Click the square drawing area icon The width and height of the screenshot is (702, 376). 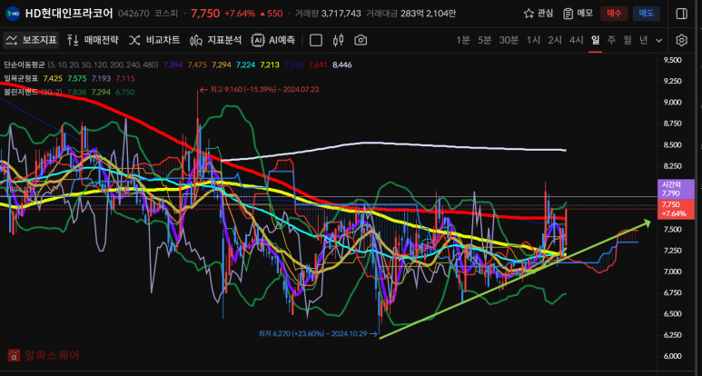point(316,40)
